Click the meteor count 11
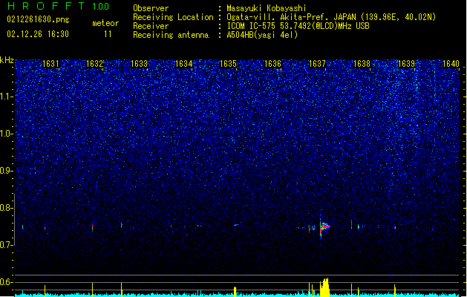Viewport: 467px width, 297px height. pos(108,34)
